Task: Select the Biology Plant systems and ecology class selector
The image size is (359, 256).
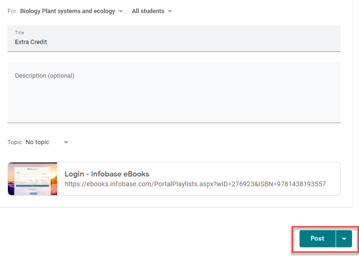Action: pos(67,11)
